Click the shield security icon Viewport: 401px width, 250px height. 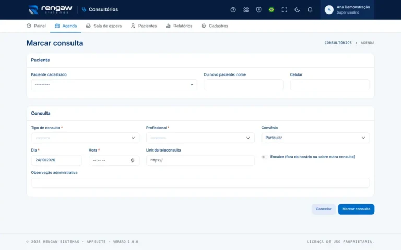coord(258,10)
